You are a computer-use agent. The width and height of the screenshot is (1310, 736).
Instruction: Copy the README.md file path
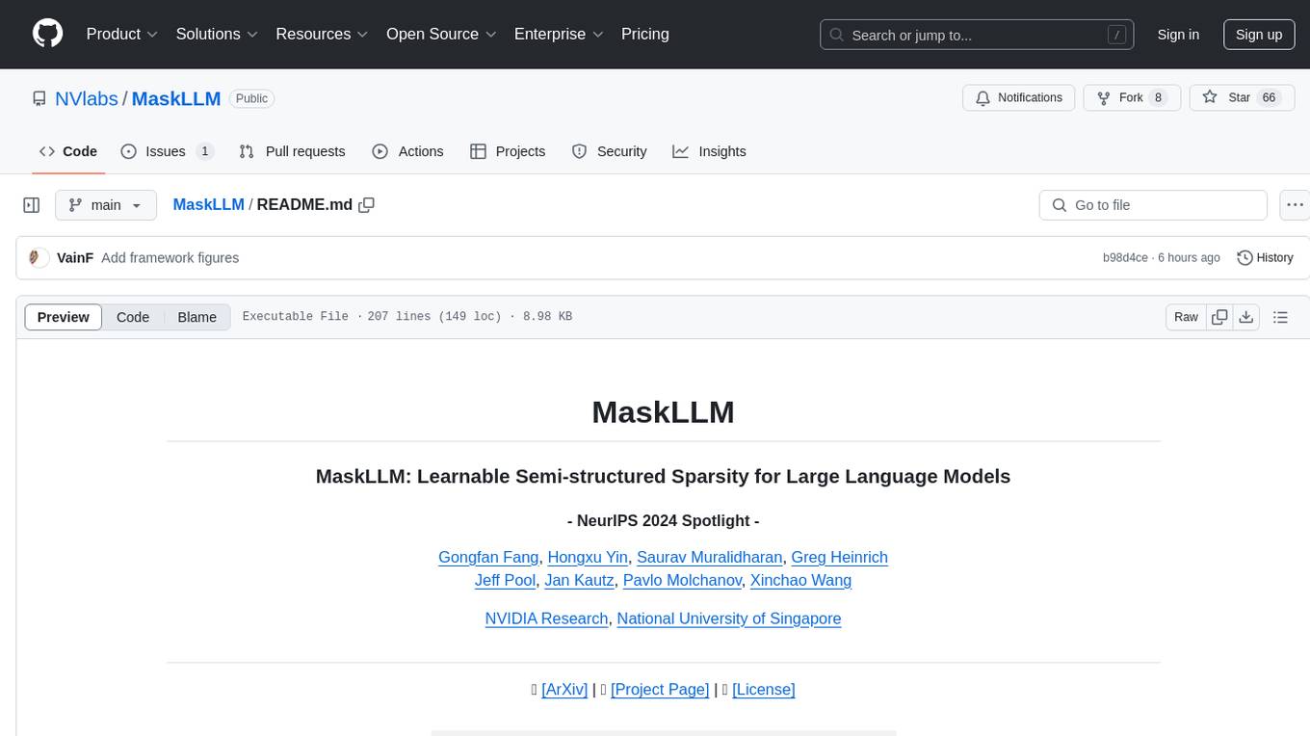click(x=366, y=205)
